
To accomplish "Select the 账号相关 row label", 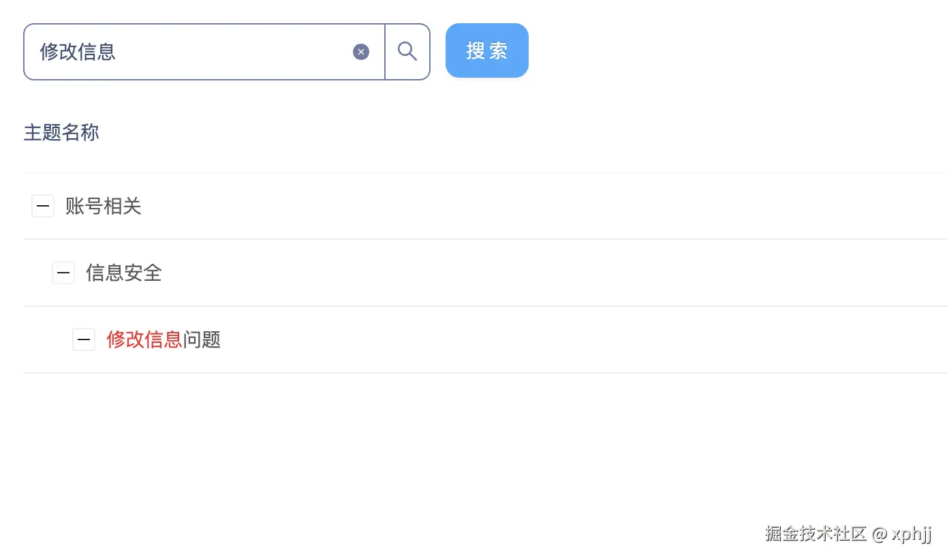I will click(104, 206).
